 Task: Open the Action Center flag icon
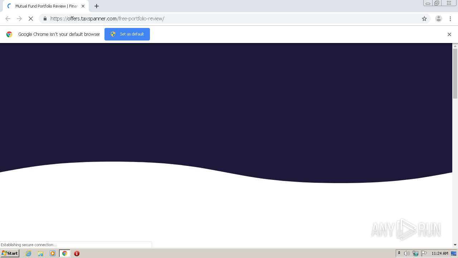point(424,253)
